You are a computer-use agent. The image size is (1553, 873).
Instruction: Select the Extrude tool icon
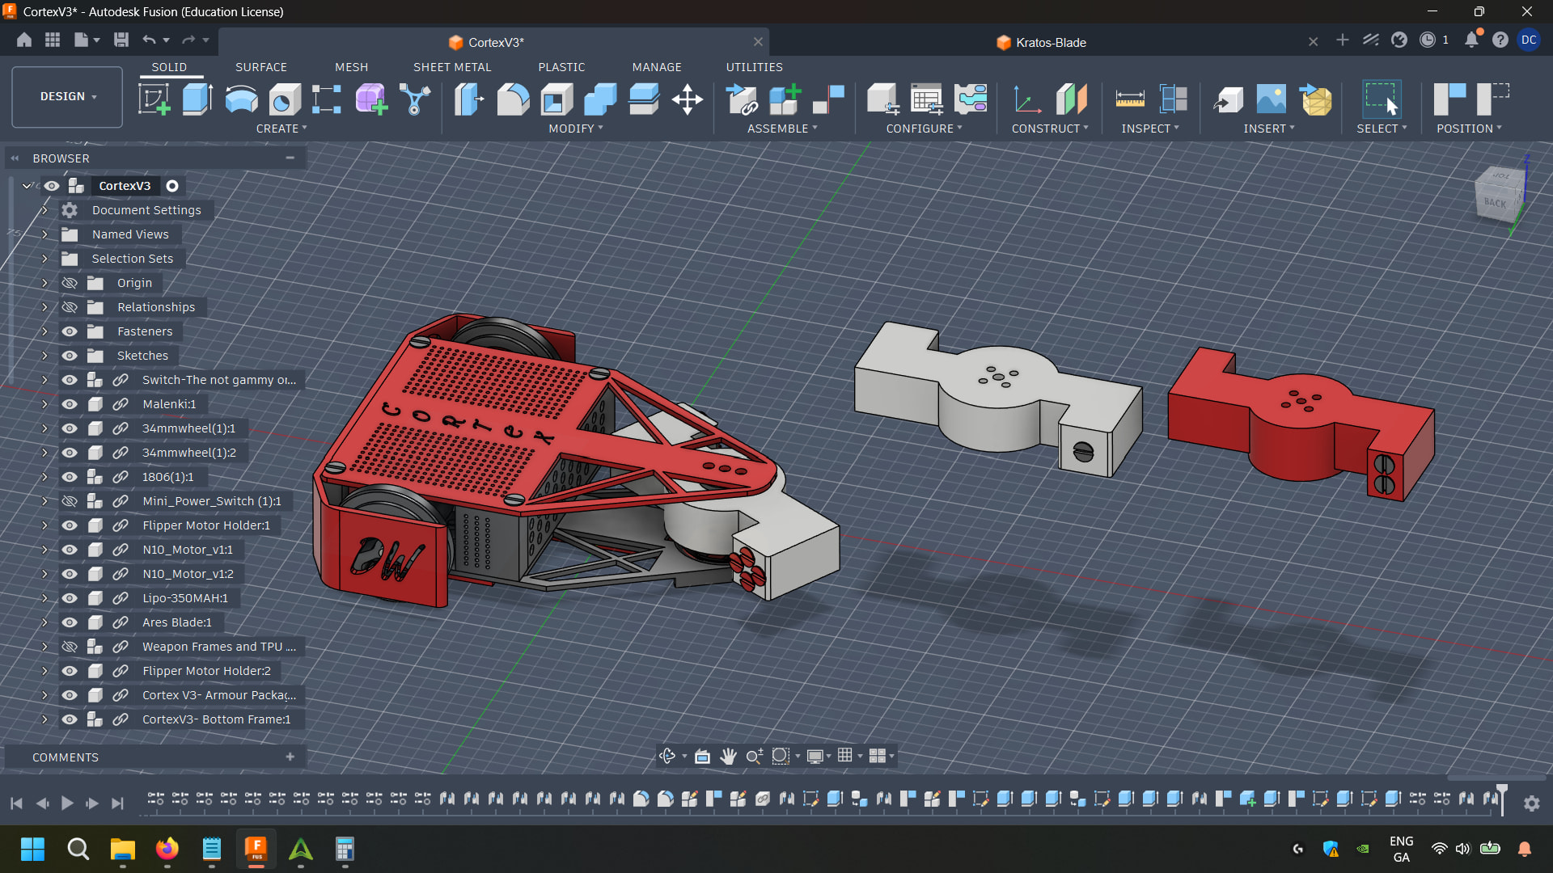coord(197,100)
